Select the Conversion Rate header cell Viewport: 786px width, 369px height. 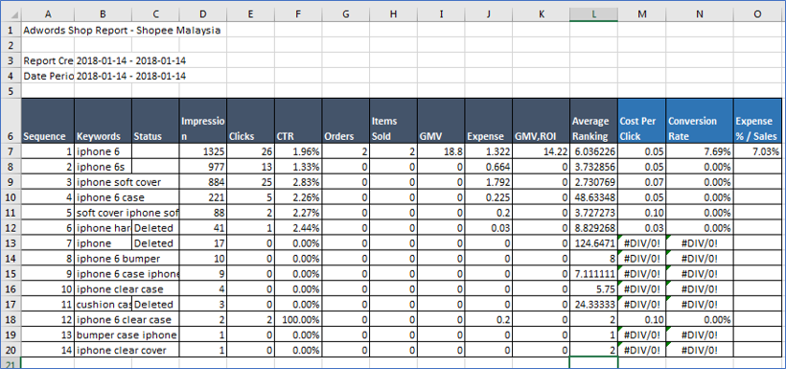[x=700, y=121]
